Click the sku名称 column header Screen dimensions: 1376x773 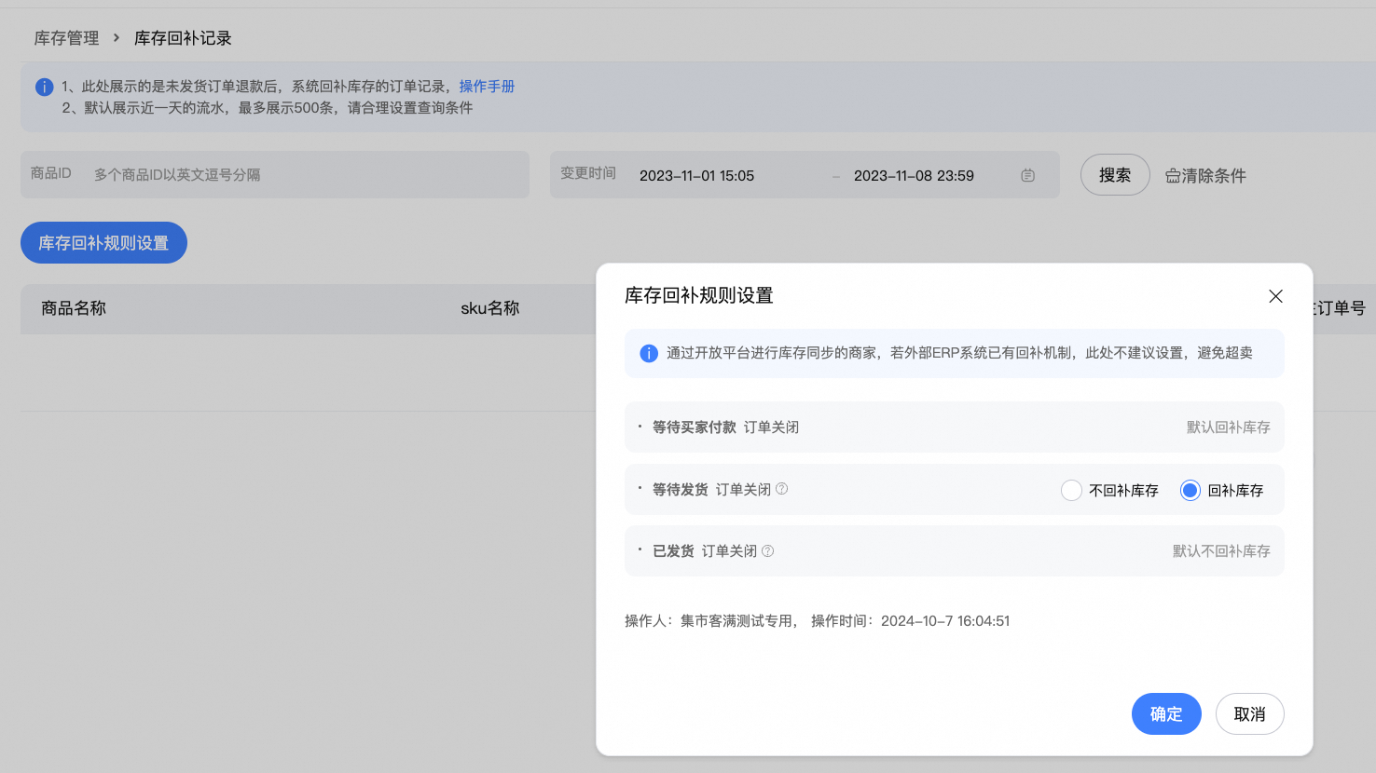point(490,308)
